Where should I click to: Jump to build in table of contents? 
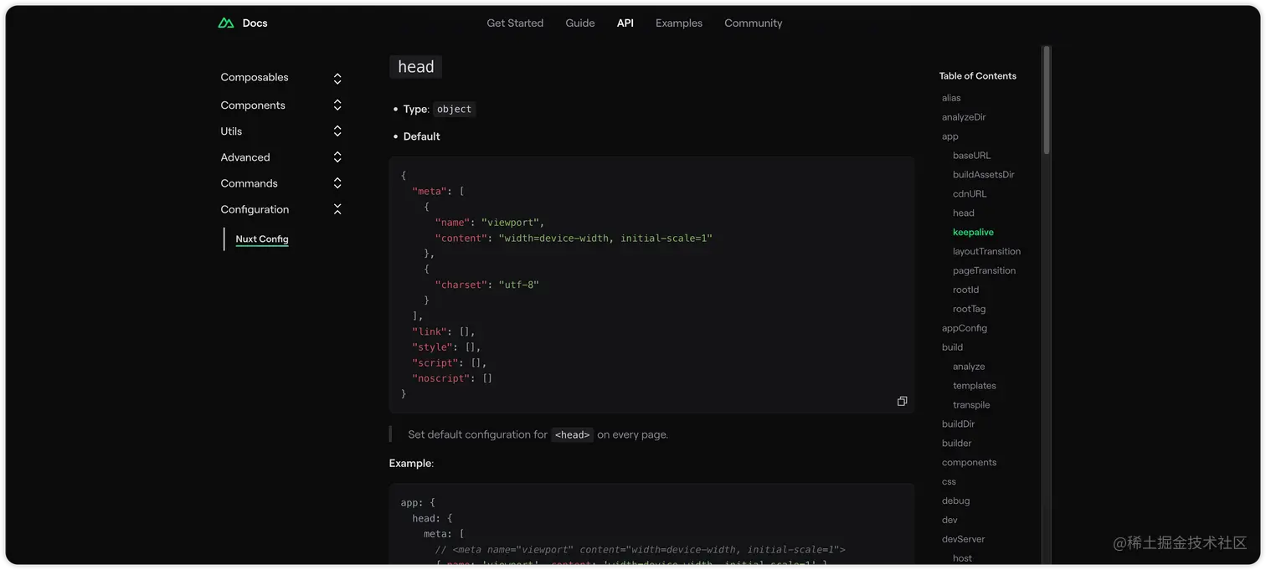tap(952, 347)
